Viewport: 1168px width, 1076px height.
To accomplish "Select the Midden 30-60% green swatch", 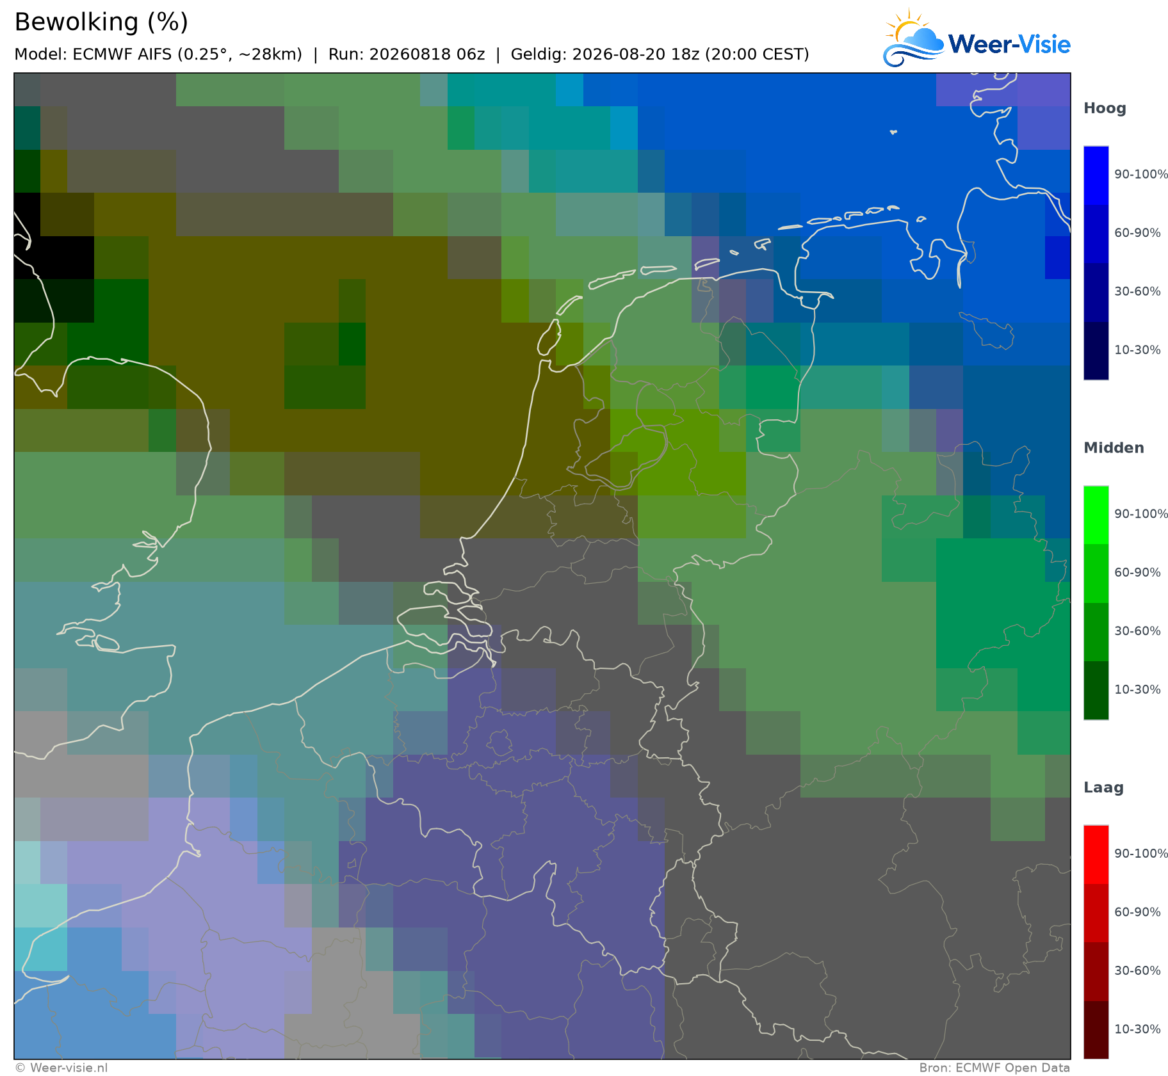I will [1096, 632].
